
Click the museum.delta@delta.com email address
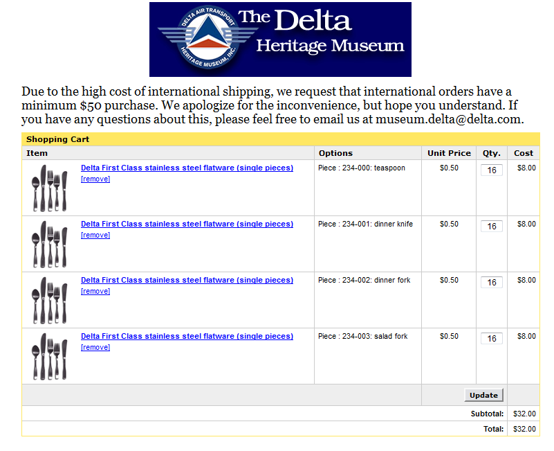(453, 119)
